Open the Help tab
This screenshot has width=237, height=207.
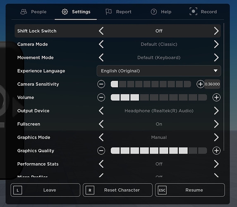coord(161,12)
